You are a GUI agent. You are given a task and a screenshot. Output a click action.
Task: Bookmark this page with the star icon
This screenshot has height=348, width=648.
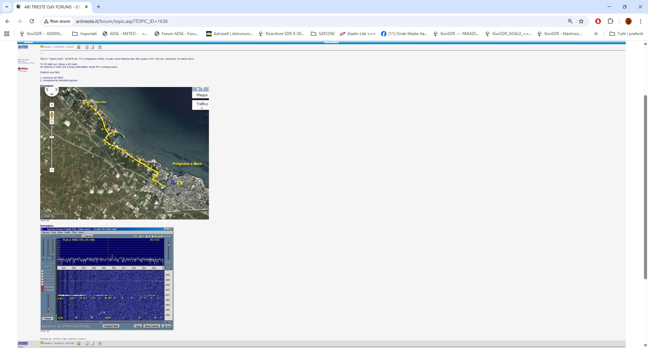[581, 21]
